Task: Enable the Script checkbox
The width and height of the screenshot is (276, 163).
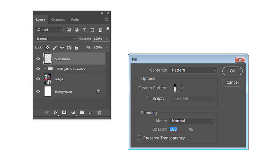Action: [148, 98]
